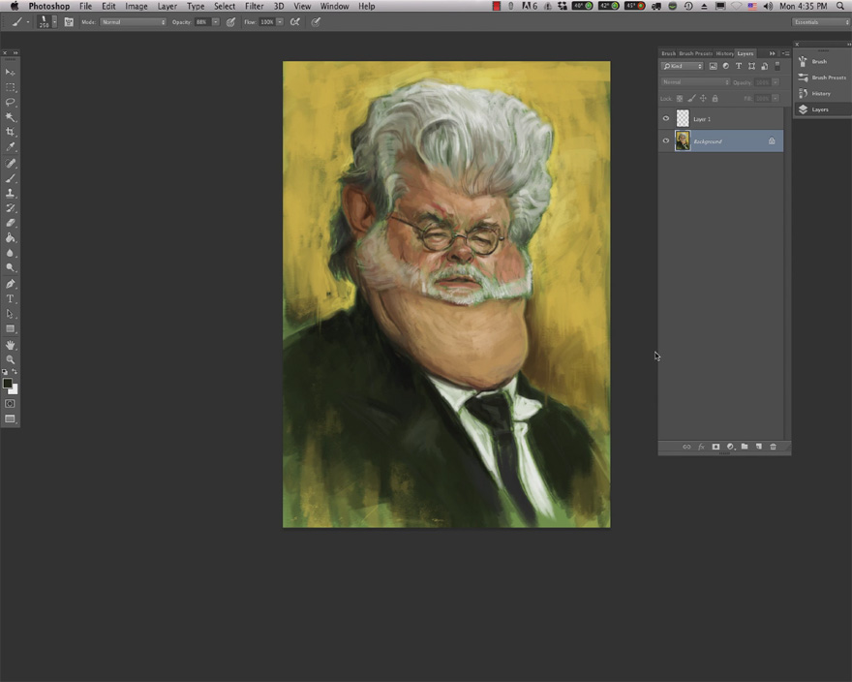Toggle lock transparent pixels

pyautogui.click(x=680, y=99)
